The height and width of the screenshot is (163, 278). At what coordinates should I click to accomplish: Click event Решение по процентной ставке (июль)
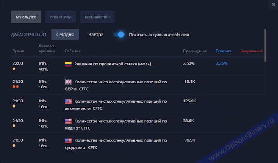[x=113, y=64]
